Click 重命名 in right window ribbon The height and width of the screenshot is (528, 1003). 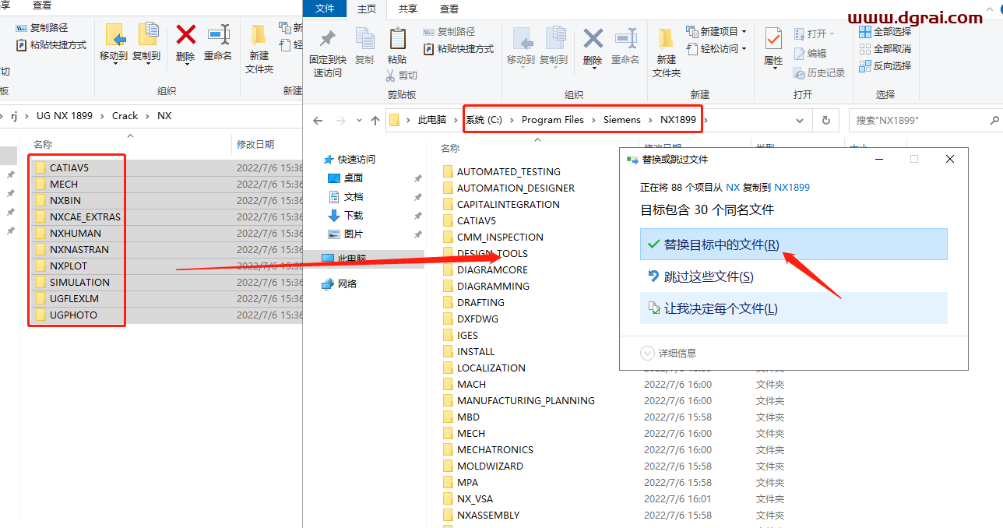(x=625, y=47)
